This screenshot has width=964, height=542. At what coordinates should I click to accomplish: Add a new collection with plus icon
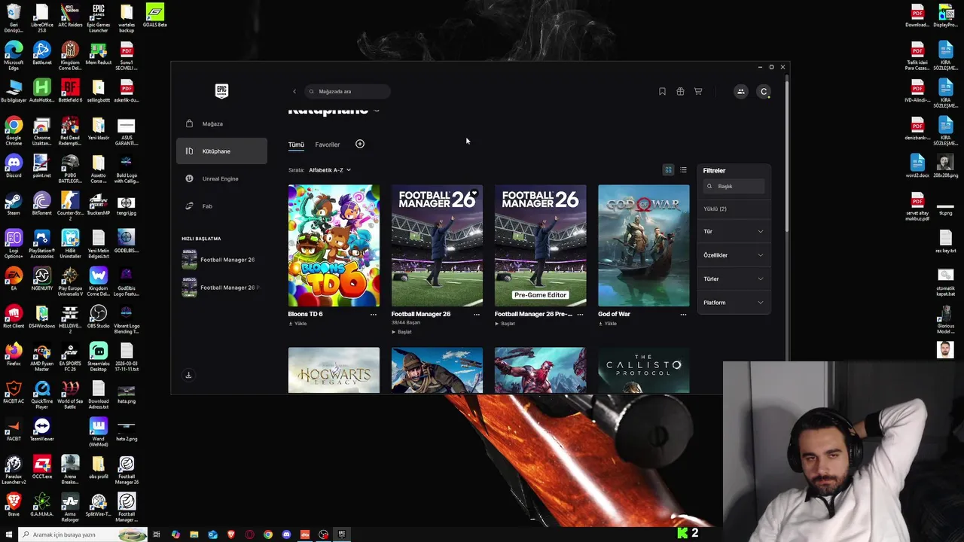coord(360,144)
